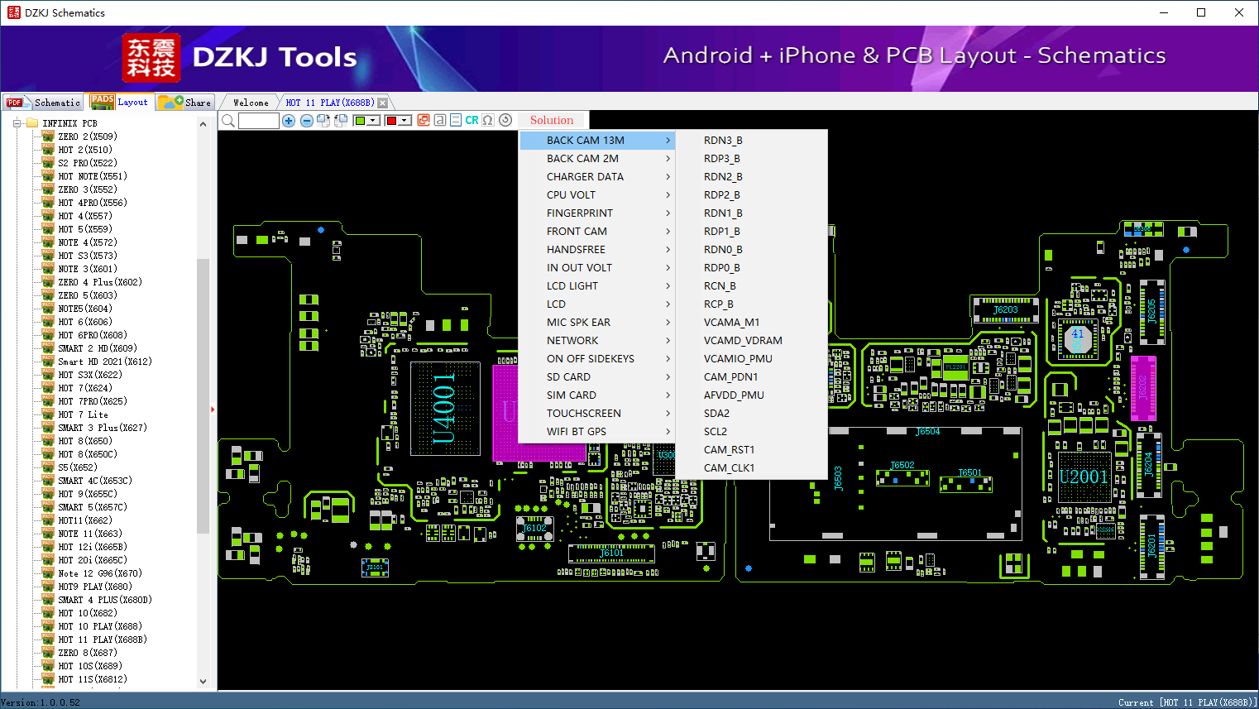1259x709 pixels.
Task: Click the Solution button
Action: (x=552, y=121)
